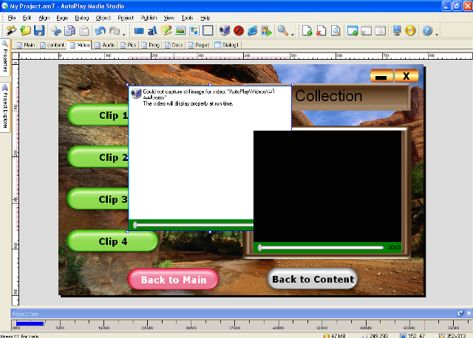Open the Redo history dropdown arrow

124,32
